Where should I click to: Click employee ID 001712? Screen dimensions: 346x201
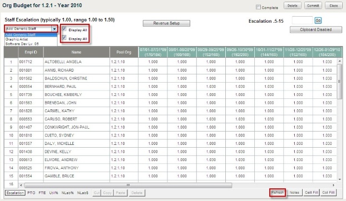(26, 62)
